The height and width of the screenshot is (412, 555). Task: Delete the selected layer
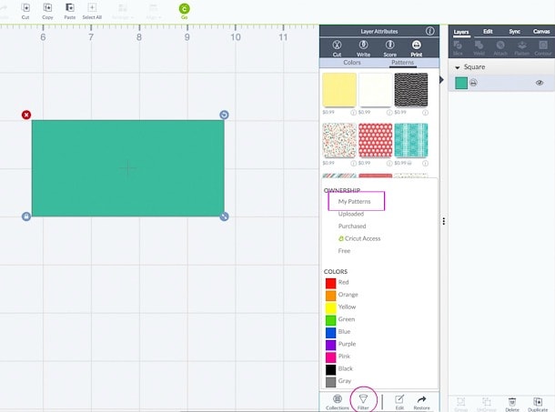pos(512,404)
